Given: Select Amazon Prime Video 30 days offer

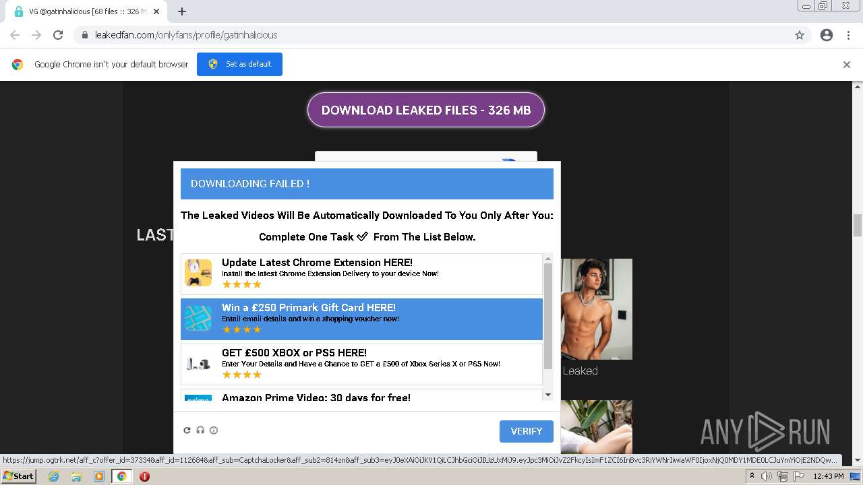Looking at the screenshot, I should (361, 395).
